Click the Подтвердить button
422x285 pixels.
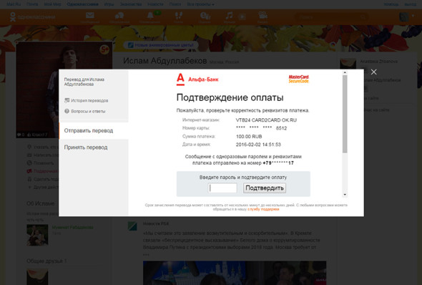click(x=265, y=188)
